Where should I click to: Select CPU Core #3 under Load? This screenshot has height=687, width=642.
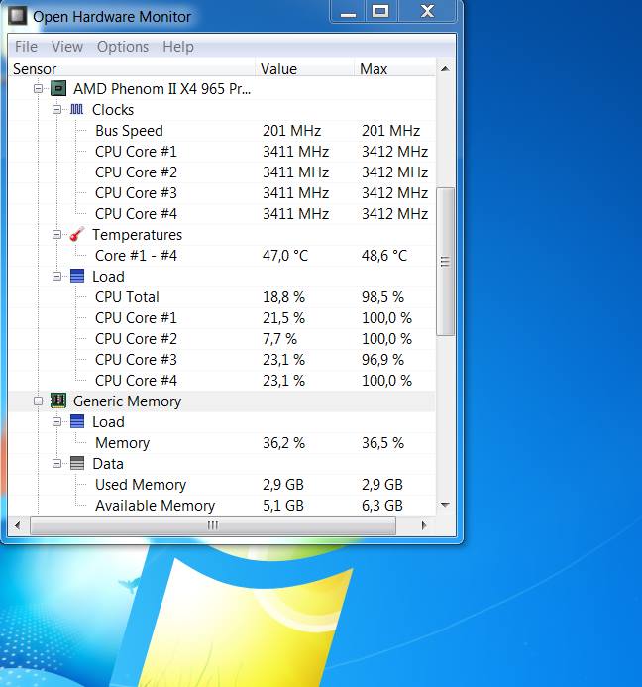pyautogui.click(x=222, y=359)
